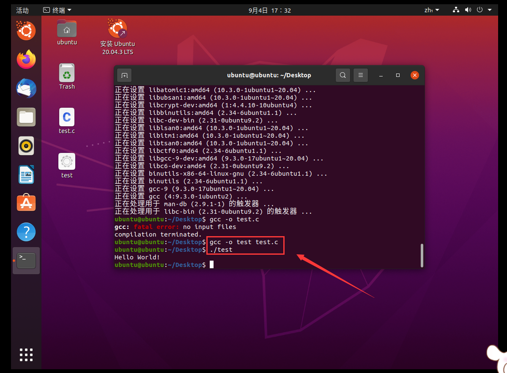Toggle the network status menu
507x373 pixels.
pos(456,10)
